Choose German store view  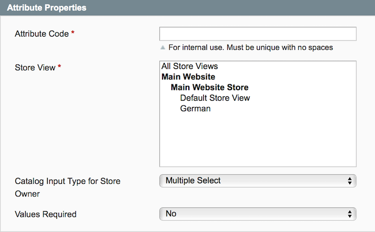[x=195, y=108]
